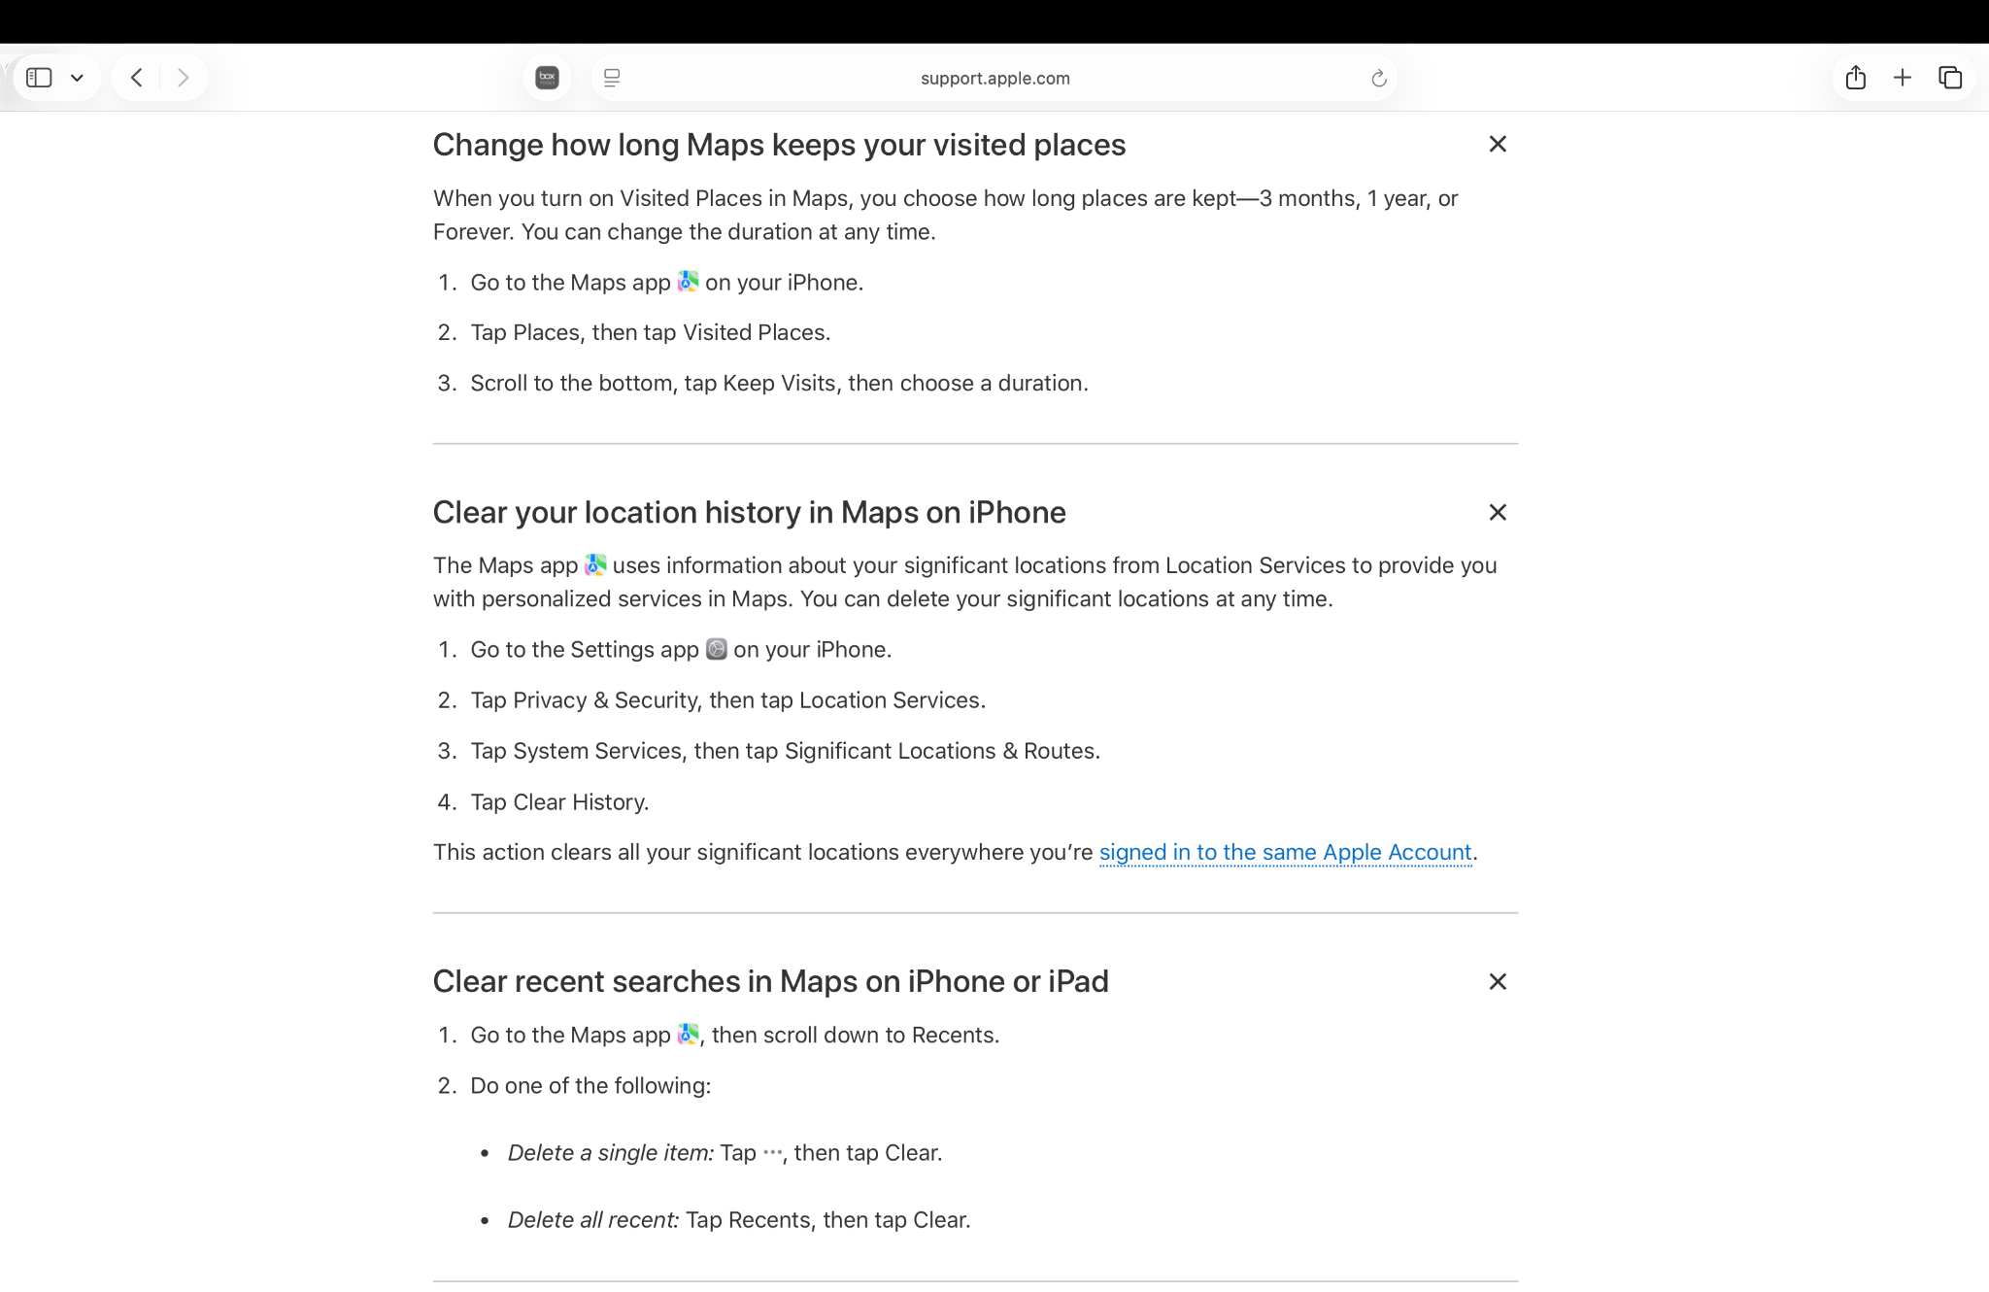Screen dimensions: 1989x1292
Task: Tap the support.apple.com address field
Action: point(994,78)
